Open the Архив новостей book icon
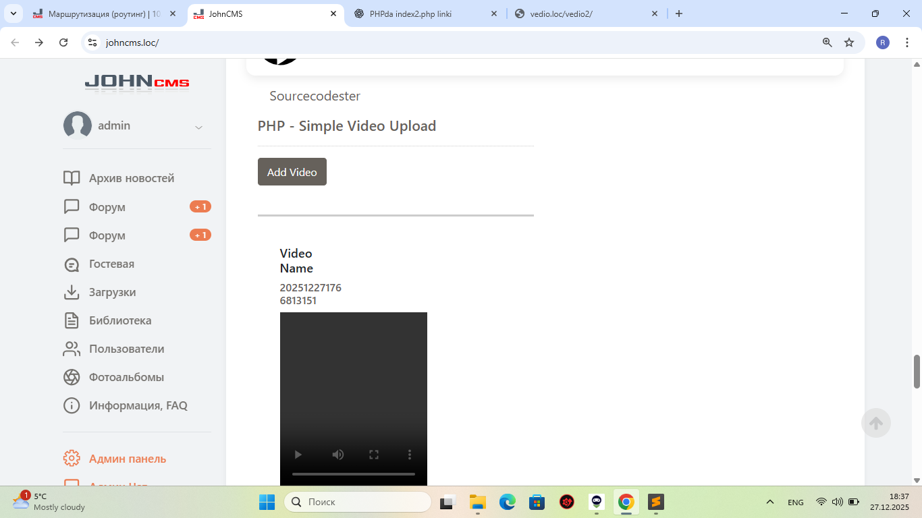922x518 pixels. [72, 178]
